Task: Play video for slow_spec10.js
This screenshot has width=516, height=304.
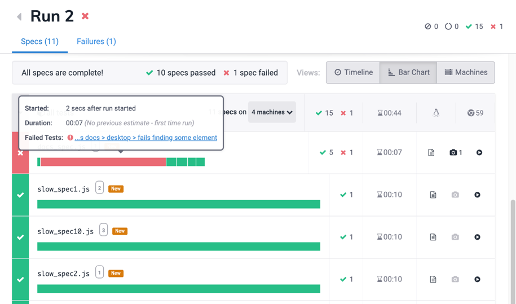Action: [477, 237]
